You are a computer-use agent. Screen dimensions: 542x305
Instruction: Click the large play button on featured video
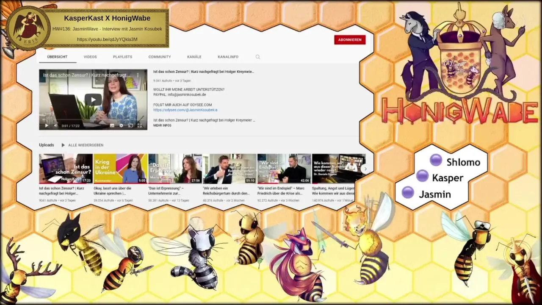(93, 100)
